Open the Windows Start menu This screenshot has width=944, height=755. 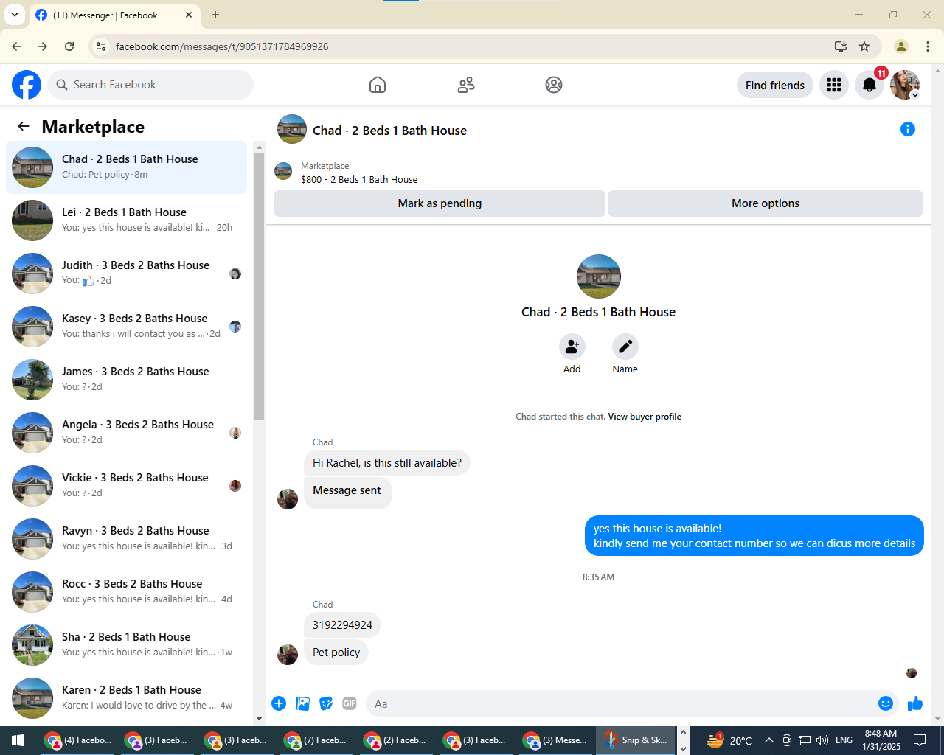pyautogui.click(x=18, y=740)
